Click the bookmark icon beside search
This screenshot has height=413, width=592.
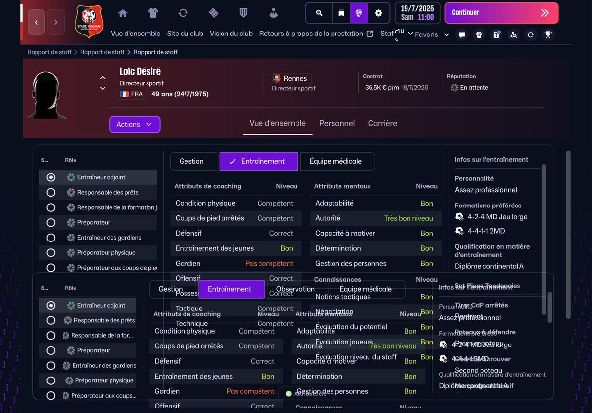[x=341, y=13]
